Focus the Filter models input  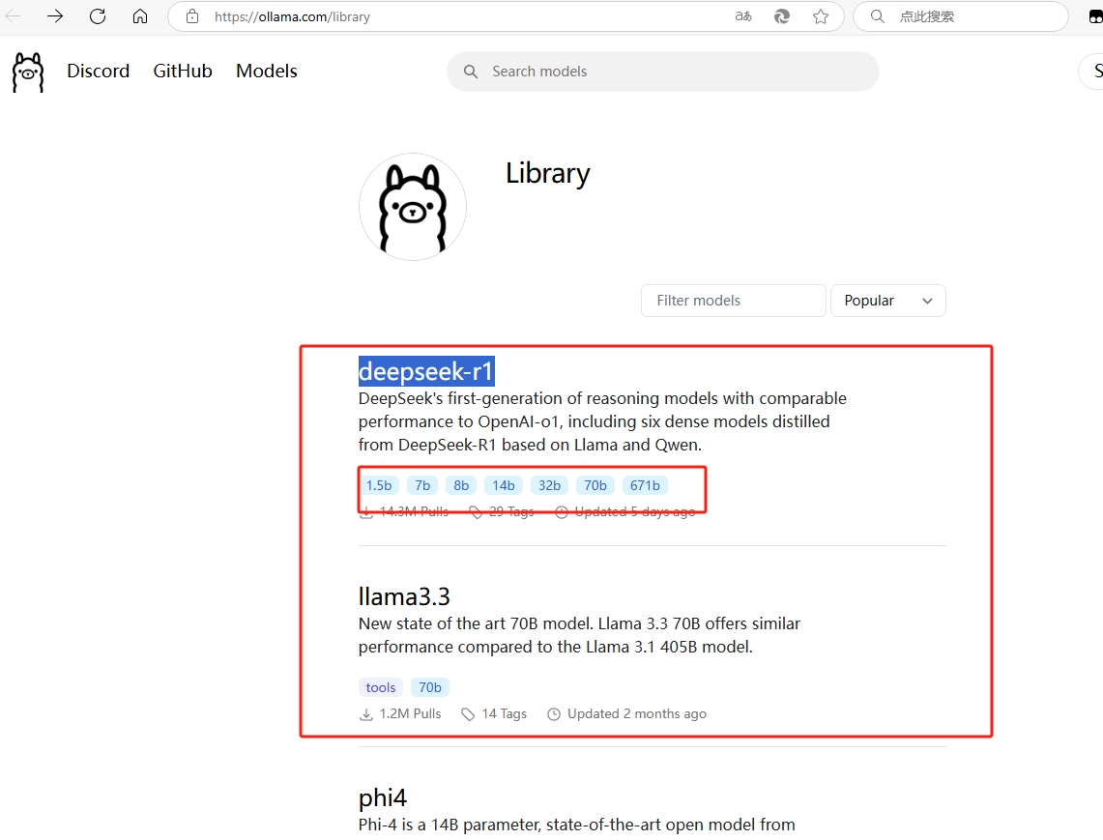point(733,301)
